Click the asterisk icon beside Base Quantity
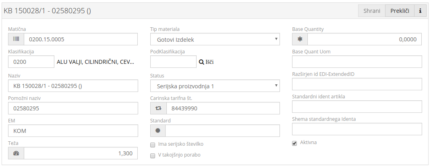431x167 pixels. tap(300, 39)
